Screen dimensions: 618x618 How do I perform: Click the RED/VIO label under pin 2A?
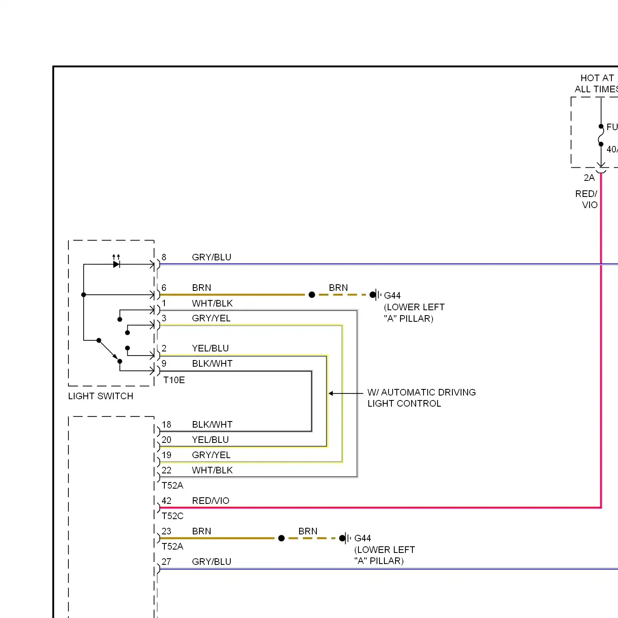[587, 199]
